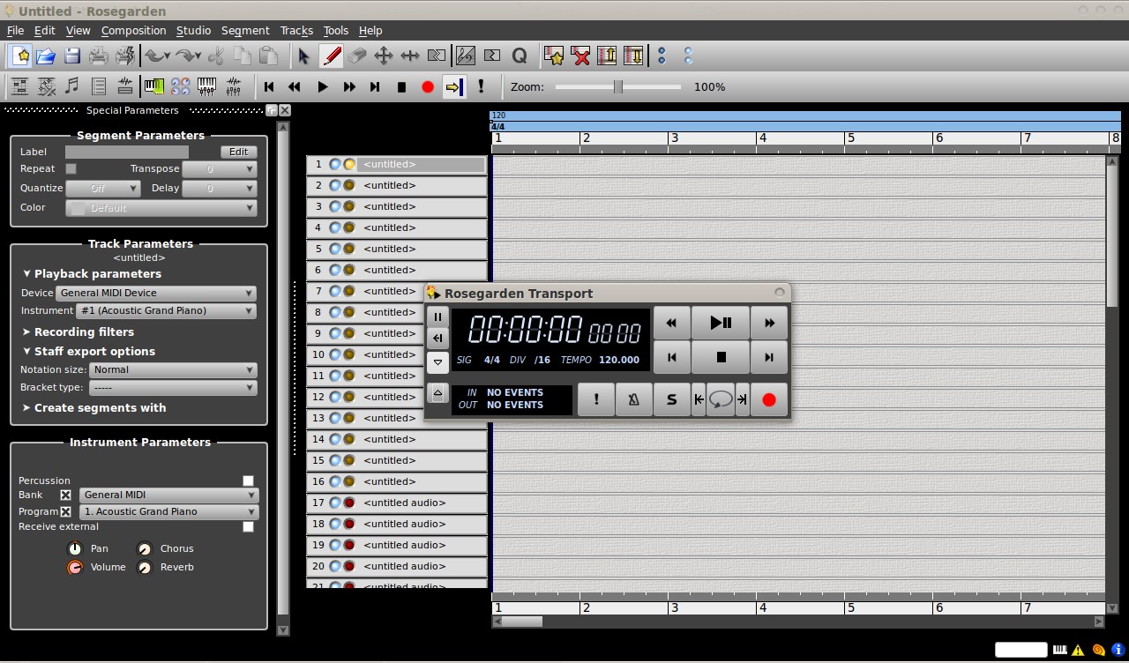
Task: Open the notation editor music note icon
Action: pyautogui.click(x=72, y=86)
